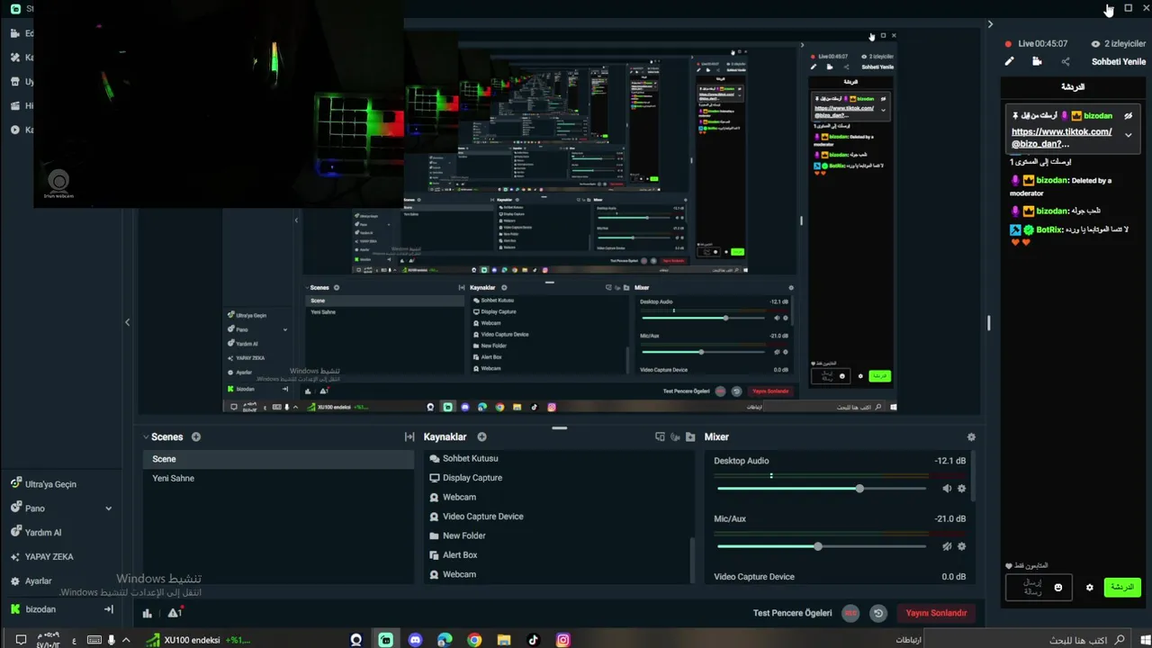Click the camera icon under Live timer
Screen dimensions: 1152x648
tap(1037, 61)
